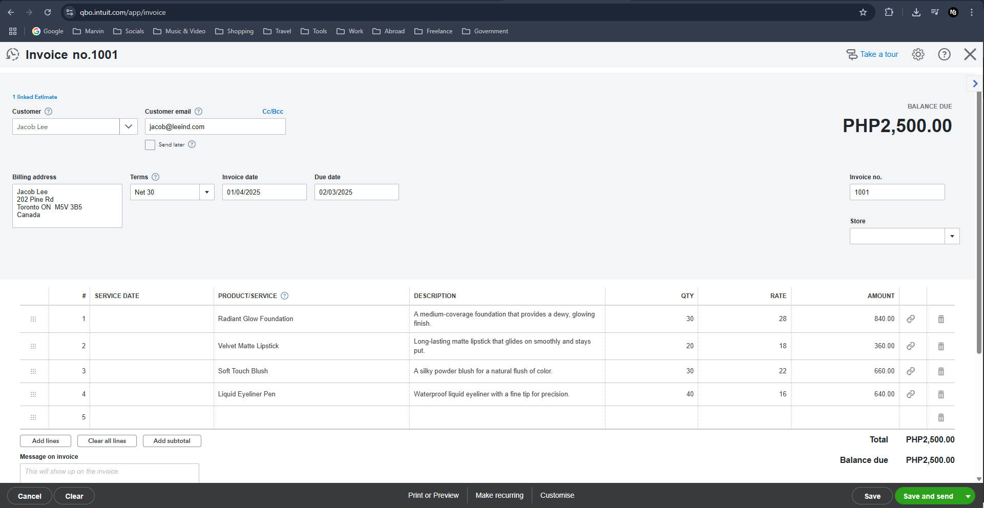
Task: Reload the browser page
Action: point(48,12)
